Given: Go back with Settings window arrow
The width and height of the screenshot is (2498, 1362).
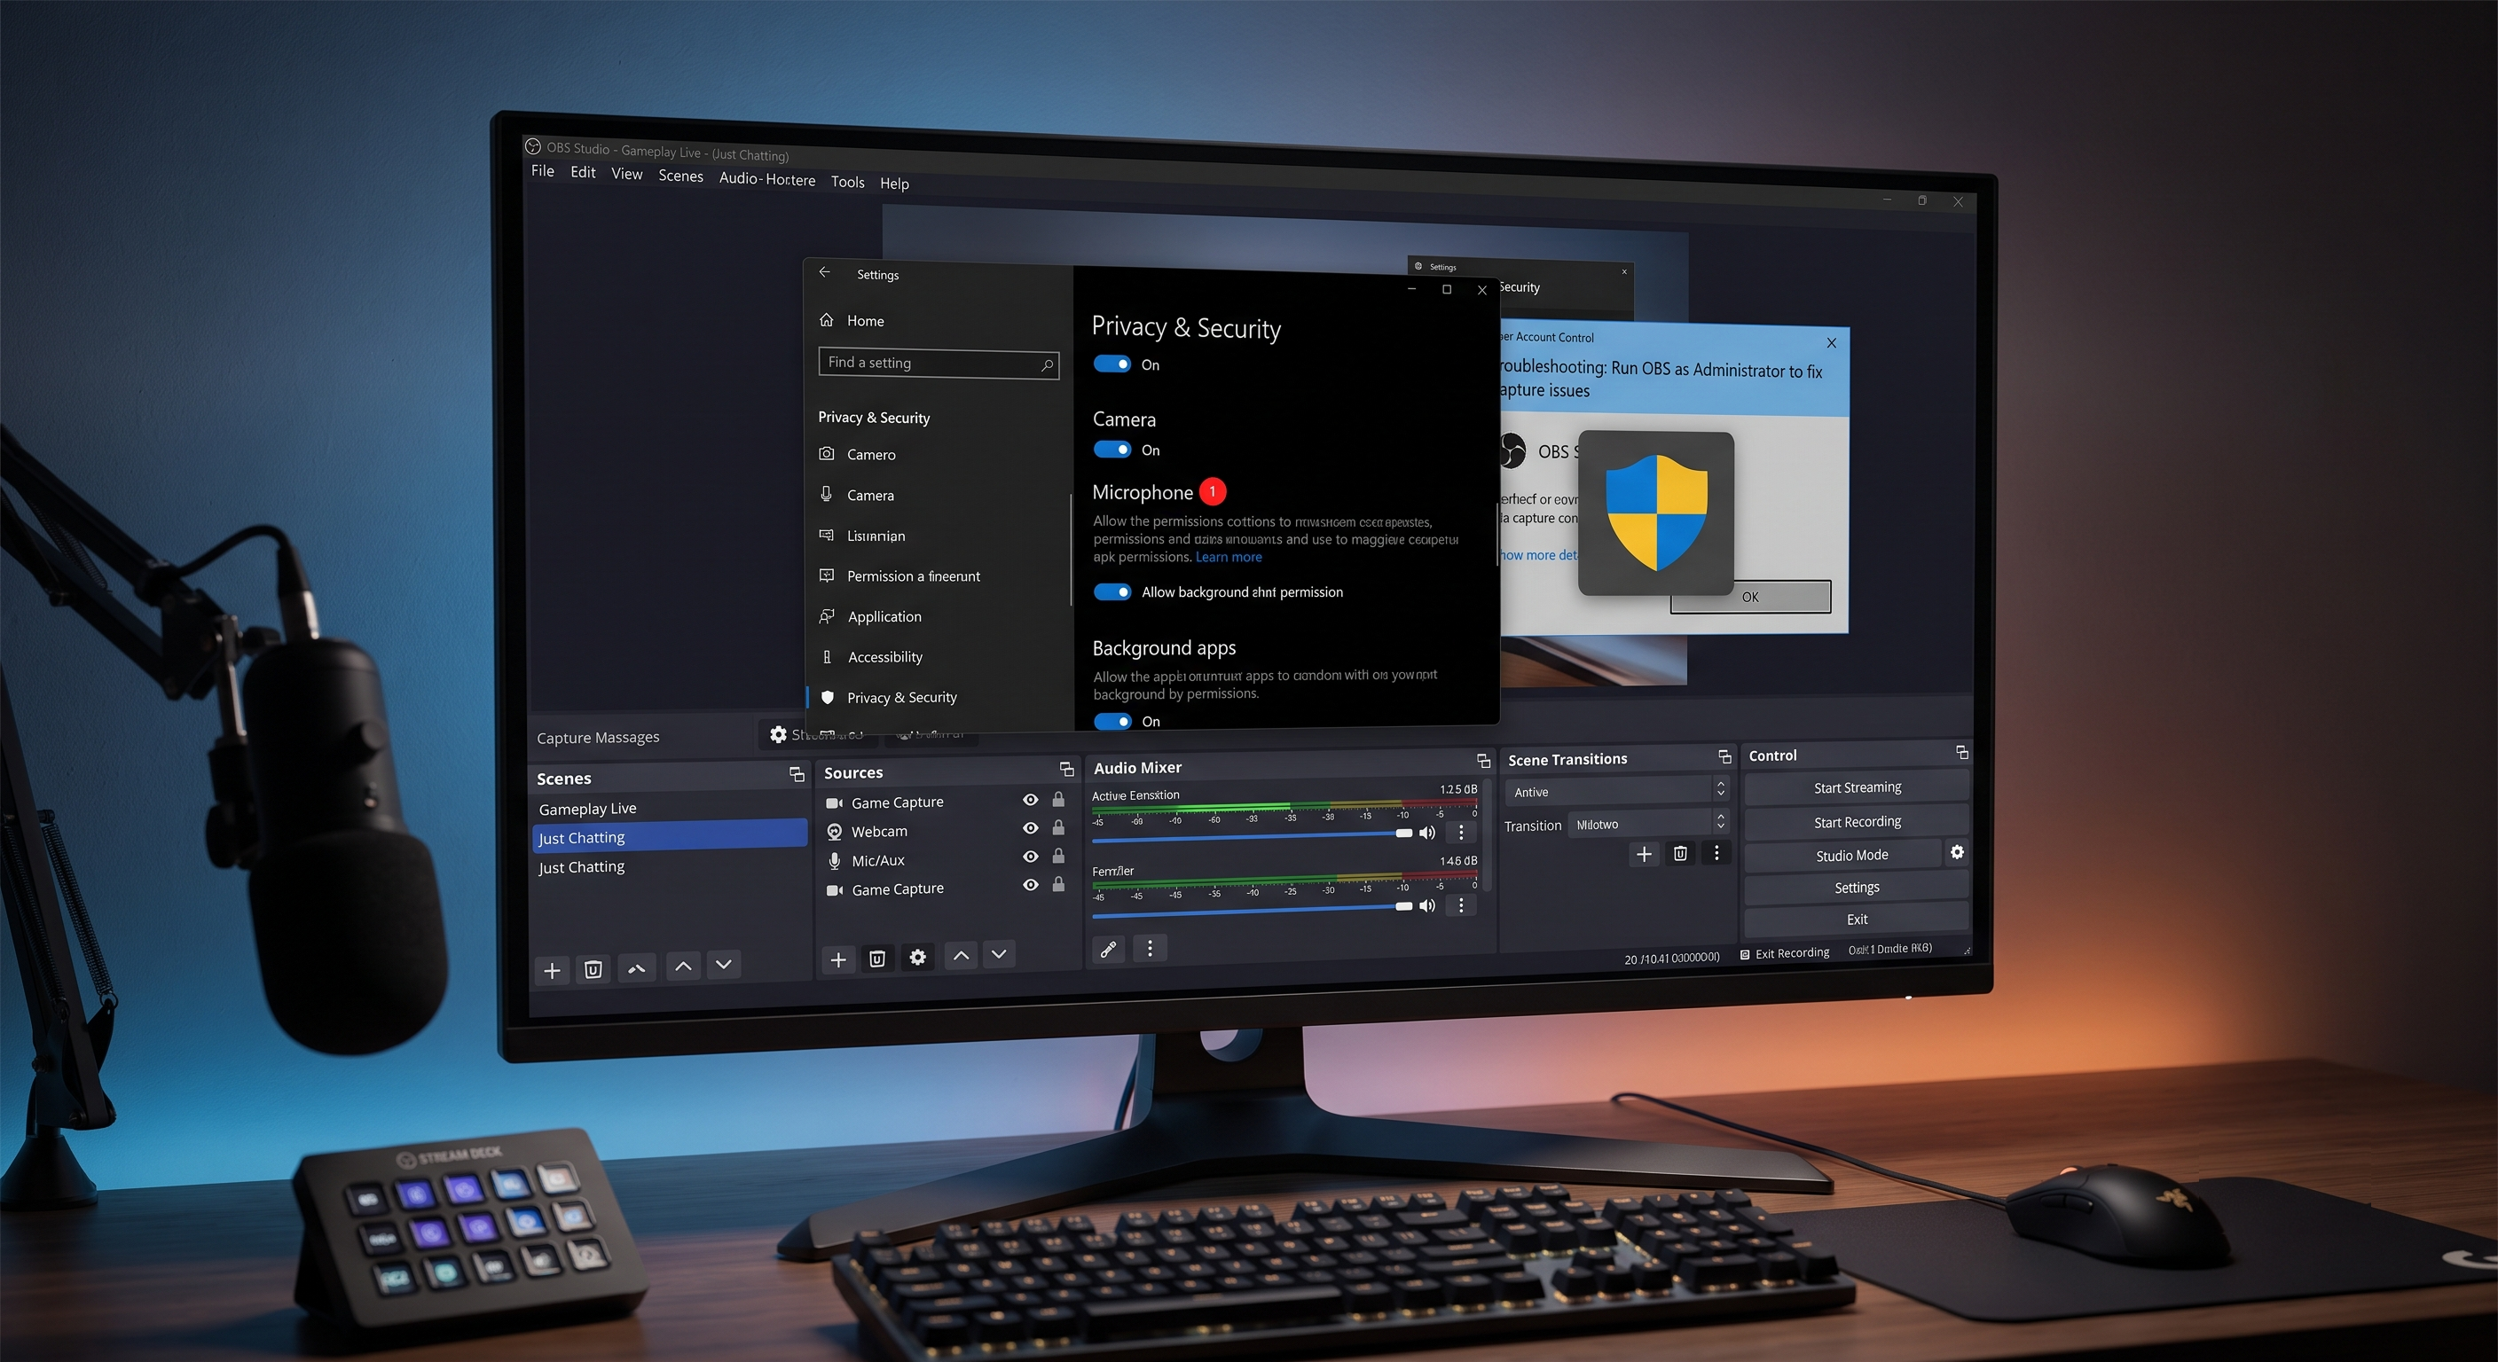Looking at the screenshot, I should click(824, 272).
